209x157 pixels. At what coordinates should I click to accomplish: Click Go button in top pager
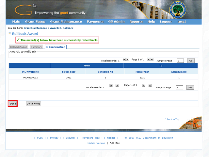pos(191,61)
